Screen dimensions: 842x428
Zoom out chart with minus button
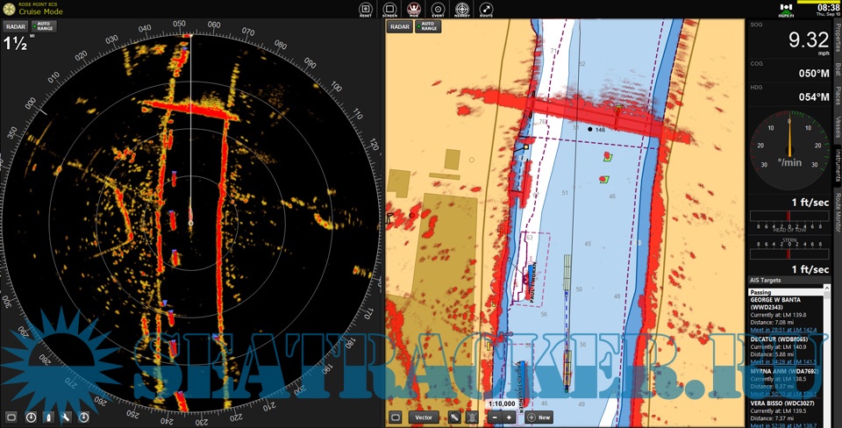click(x=494, y=417)
